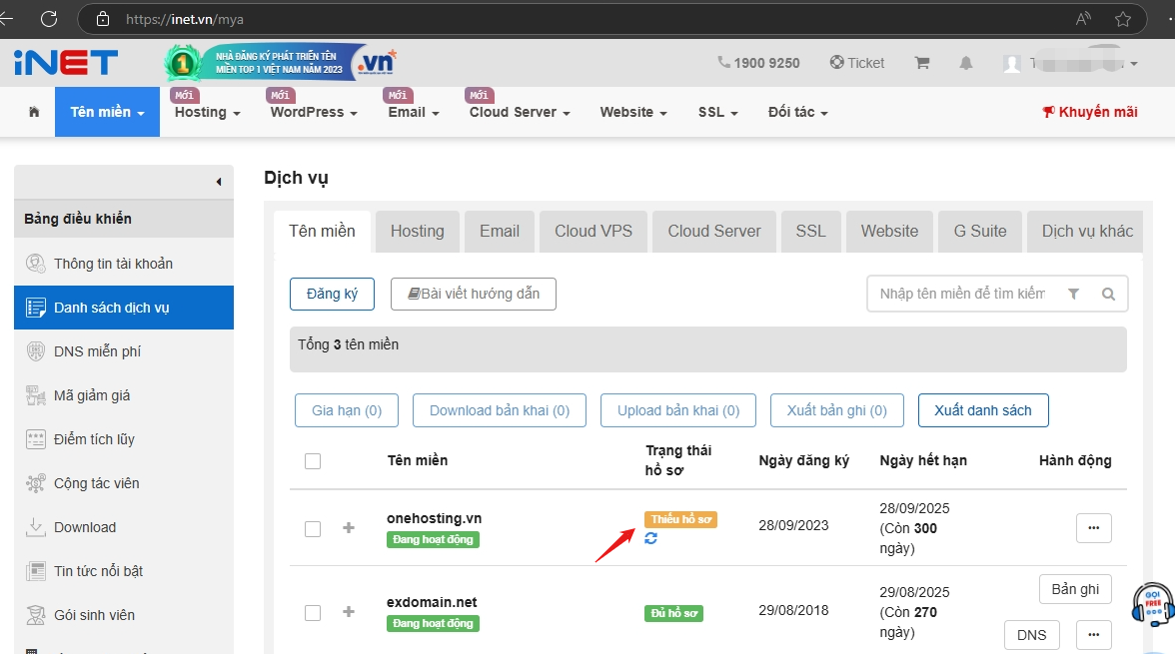Open DNS settings for exdomain.net
The height and width of the screenshot is (654, 1175).
1031,634
